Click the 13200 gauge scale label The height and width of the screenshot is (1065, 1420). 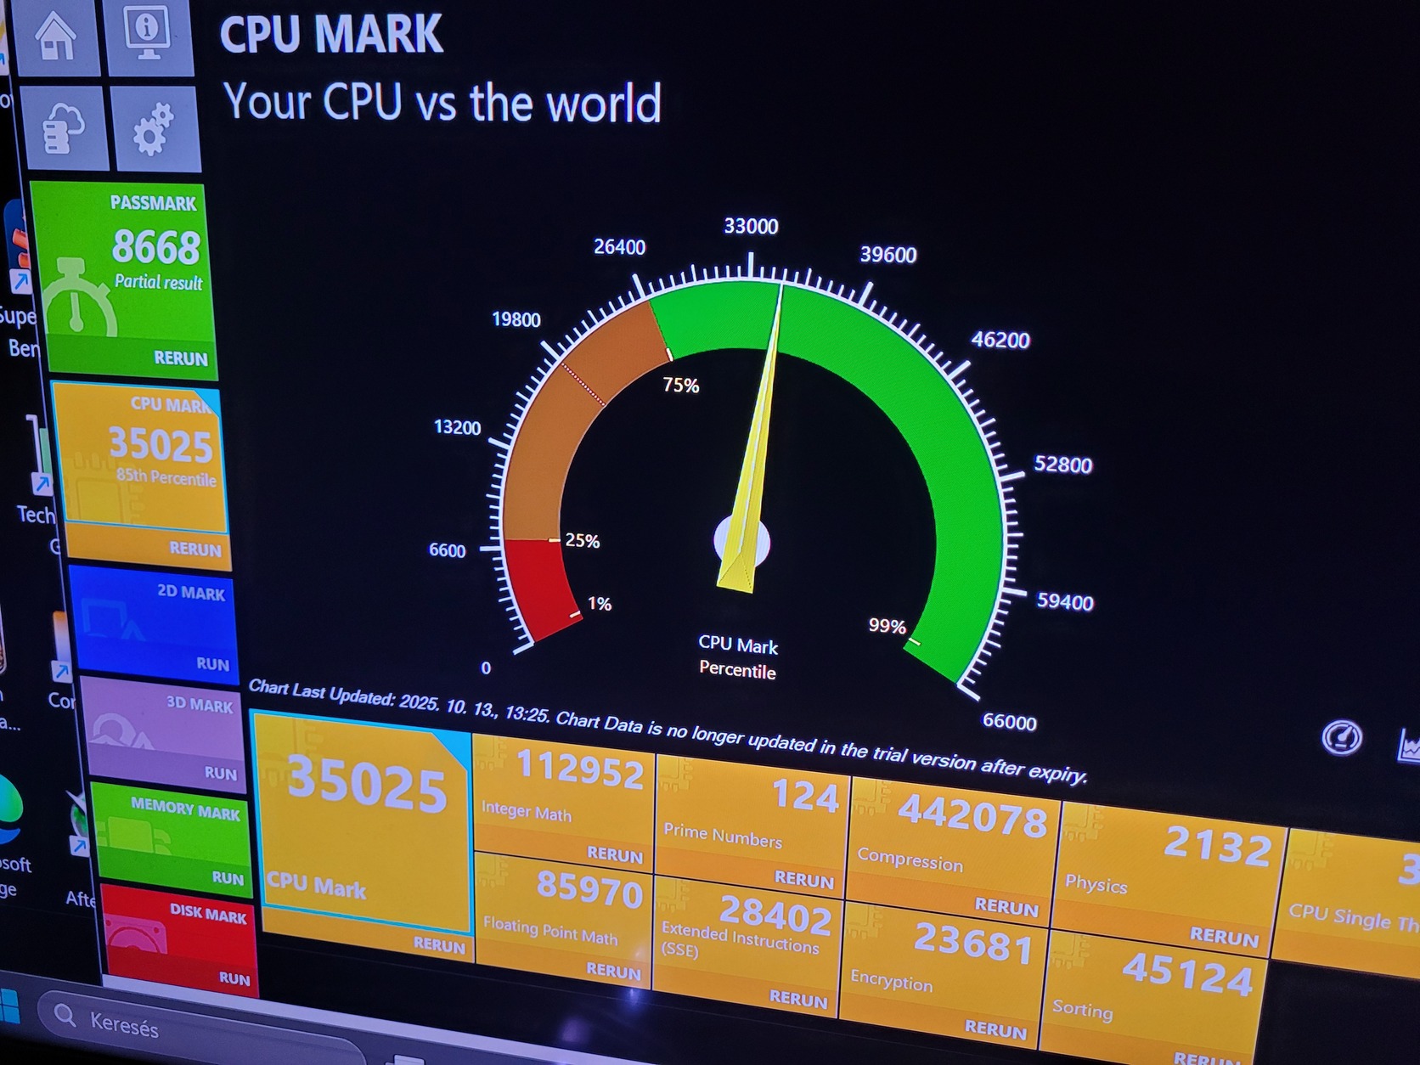(x=457, y=427)
